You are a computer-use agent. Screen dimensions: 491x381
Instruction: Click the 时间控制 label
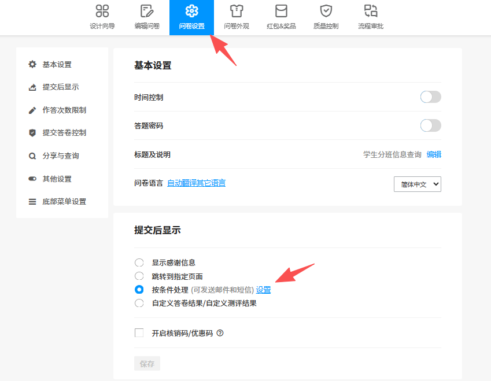[149, 97]
